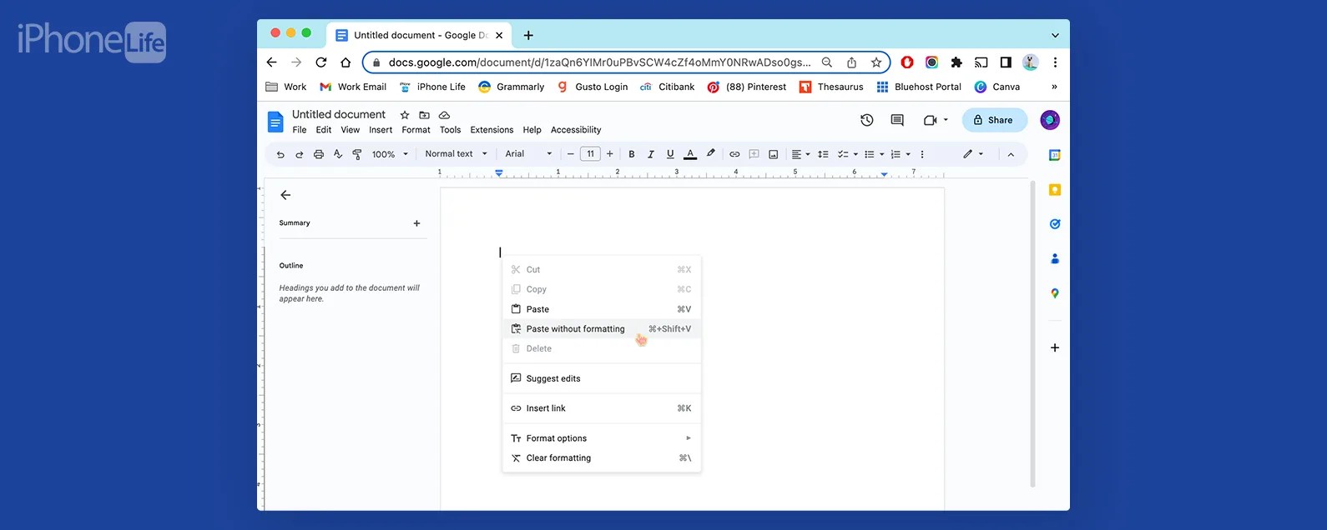Viewport: 1327px width, 530px height.
Task: Open the Canva bookmark
Action: click(x=997, y=87)
